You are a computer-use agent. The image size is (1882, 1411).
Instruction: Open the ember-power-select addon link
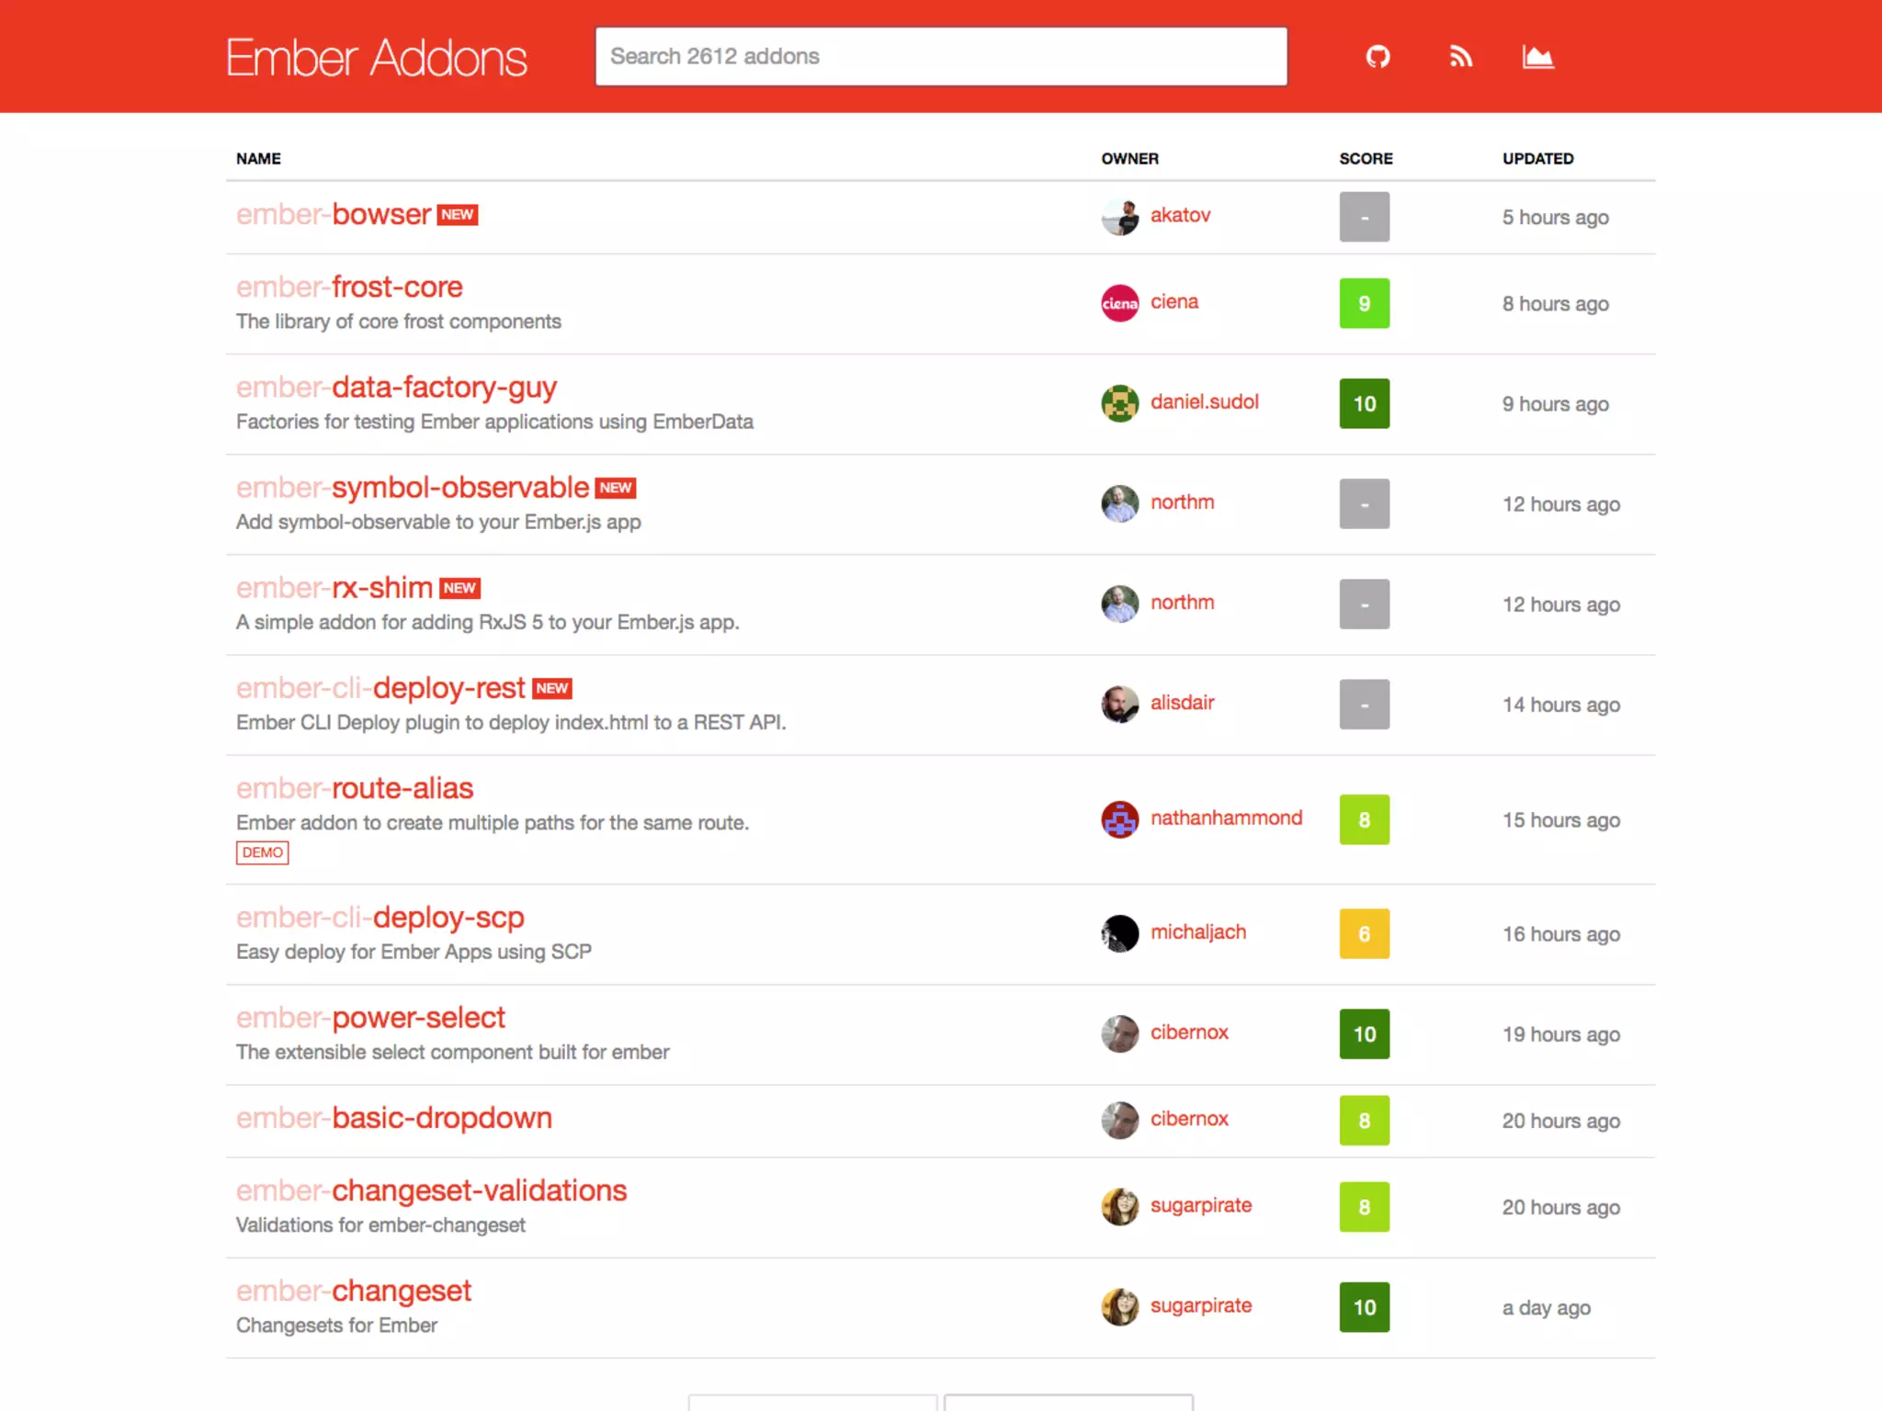pyautogui.click(x=370, y=1018)
